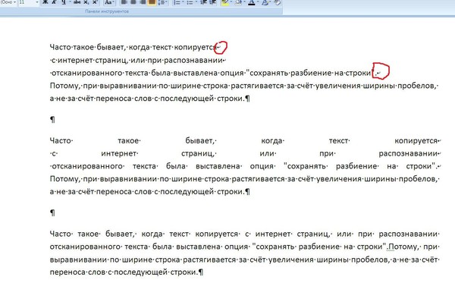
Task: Expand the underline style arrow
Action: (70, 2)
